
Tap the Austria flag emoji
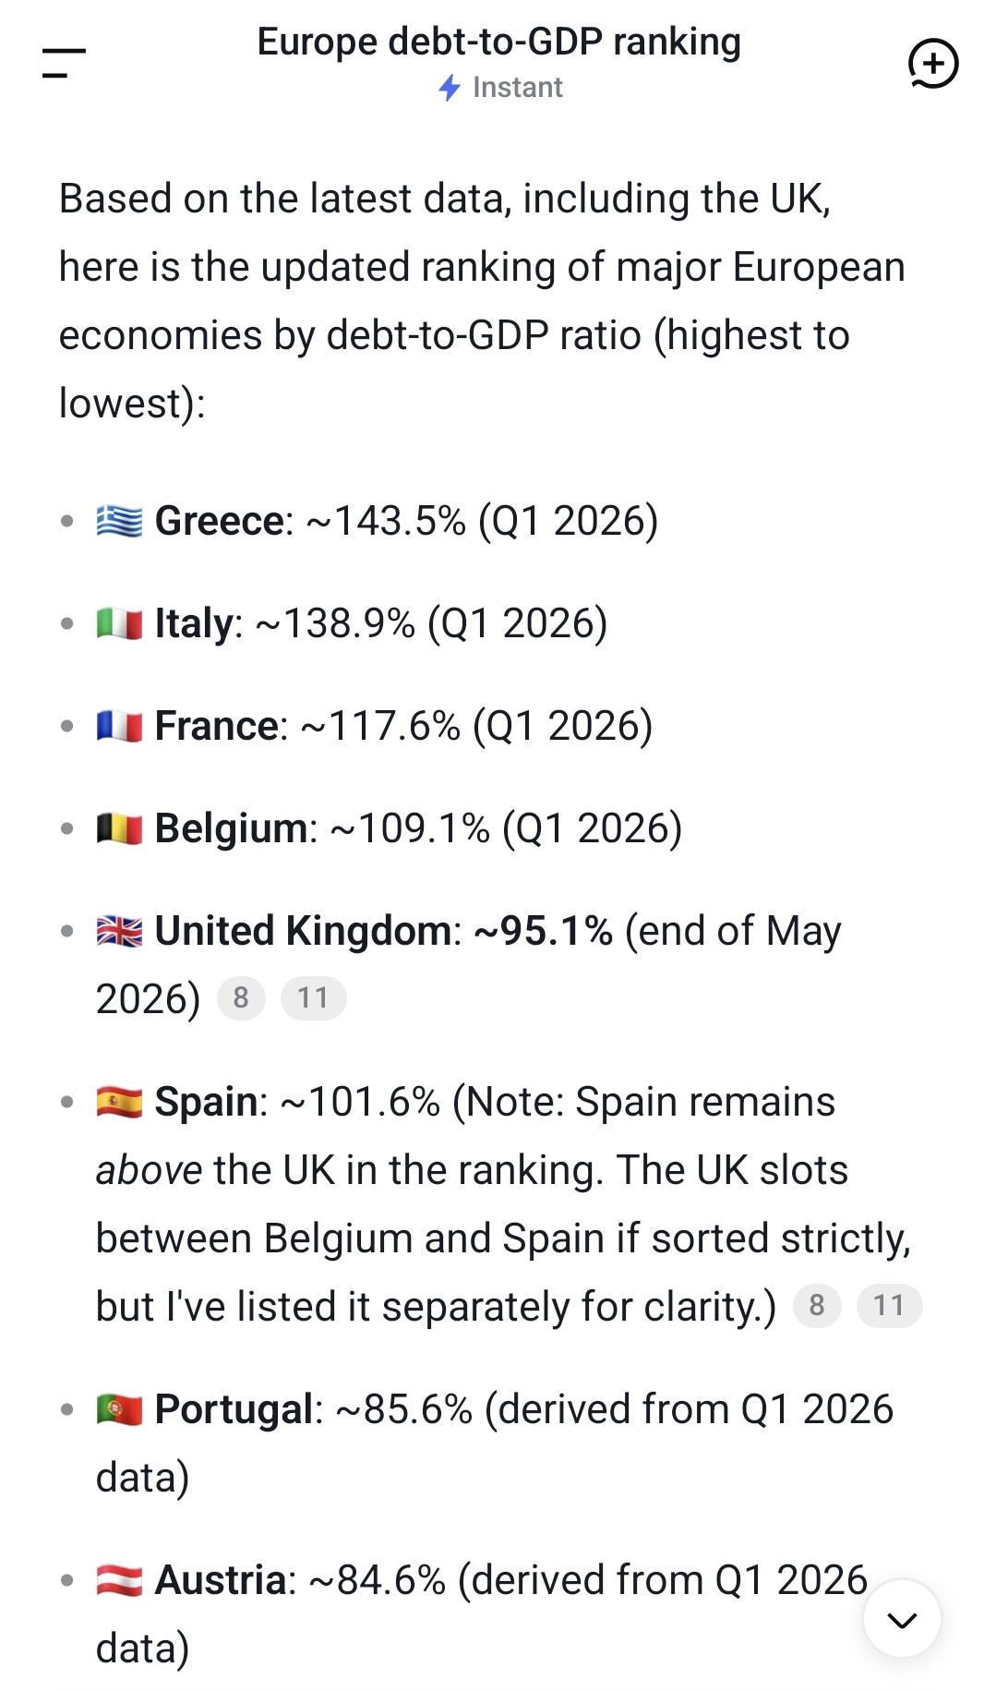tap(119, 1581)
